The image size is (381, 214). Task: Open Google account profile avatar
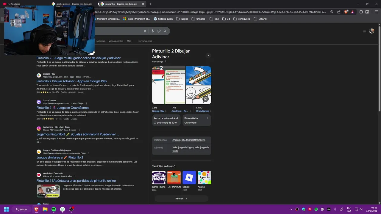click(371, 31)
